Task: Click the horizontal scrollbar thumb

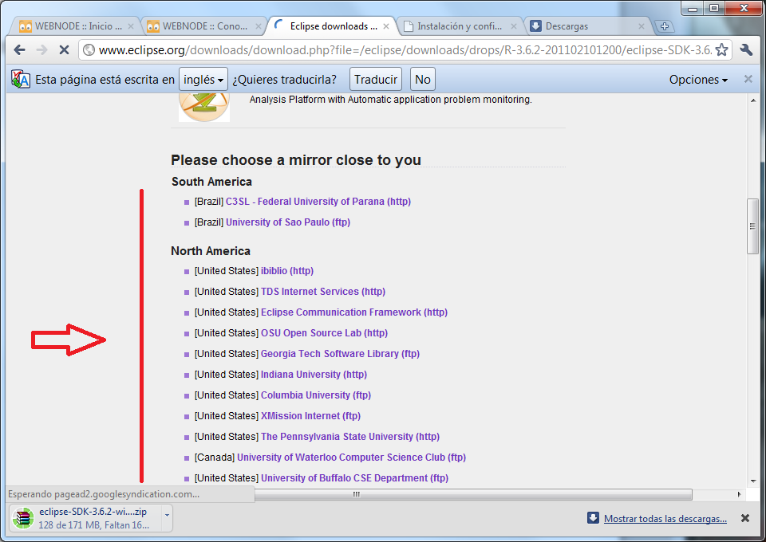Action: pyautogui.click(x=473, y=494)
